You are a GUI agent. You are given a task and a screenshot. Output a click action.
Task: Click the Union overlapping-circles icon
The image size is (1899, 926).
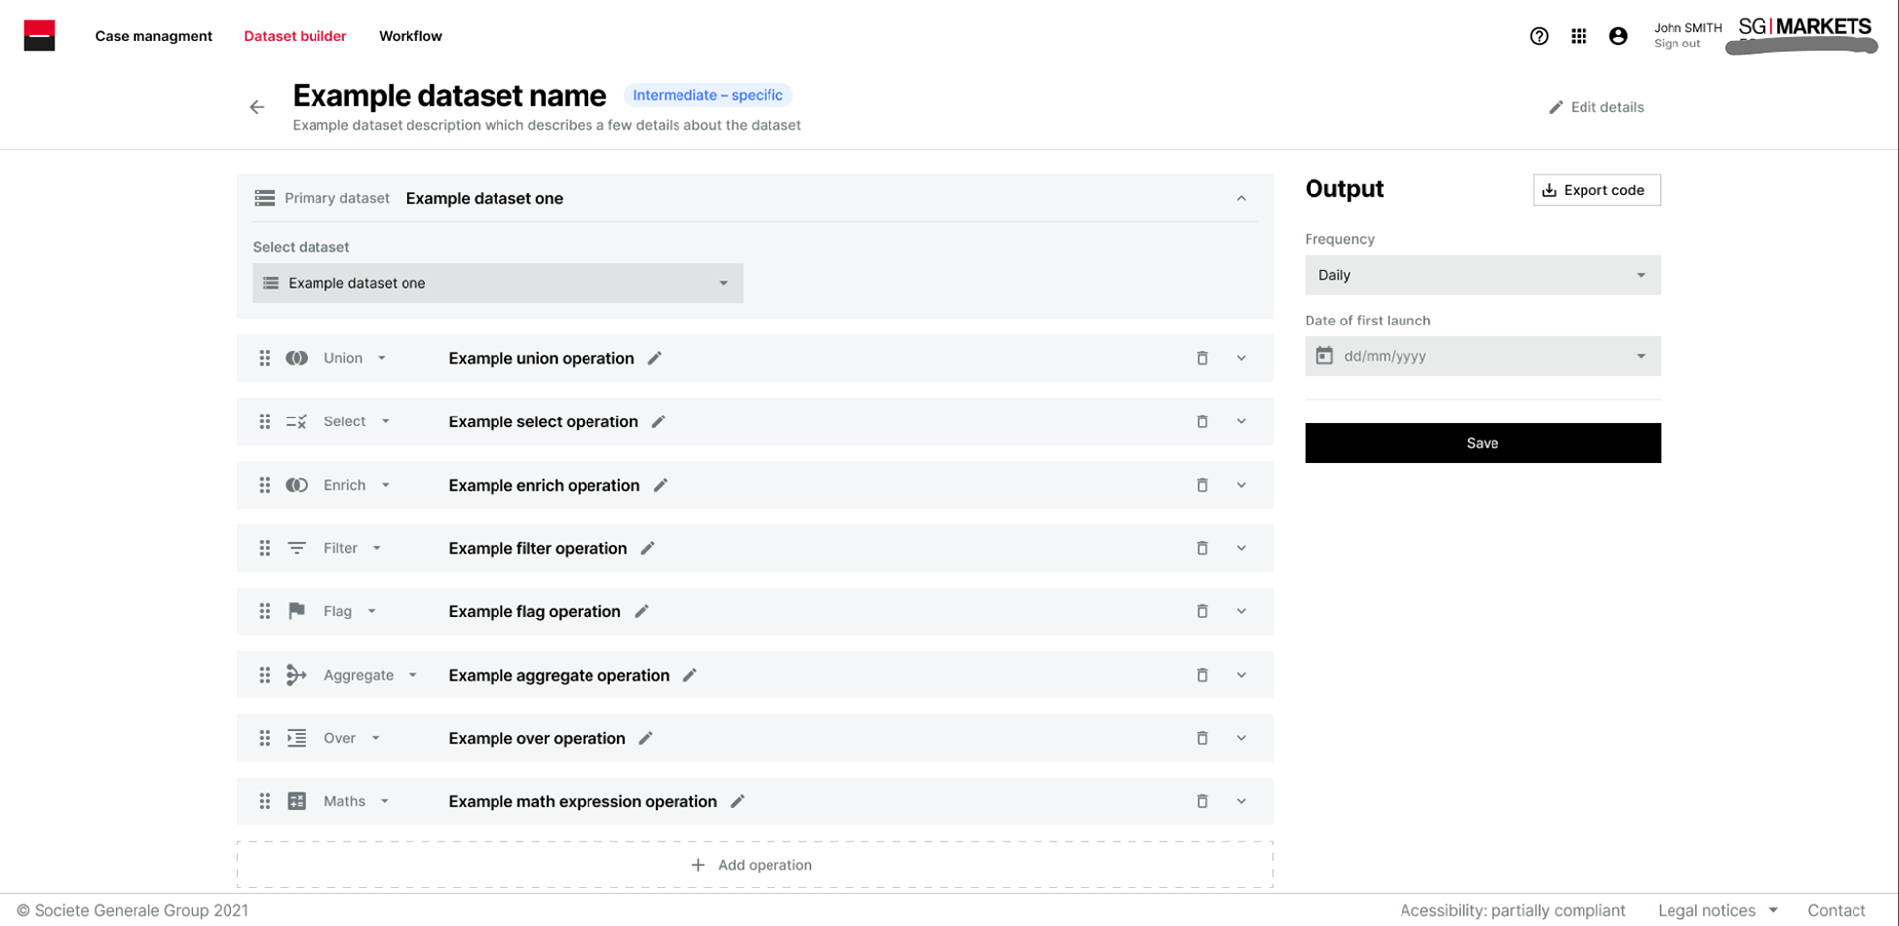[x=297, y=358]
